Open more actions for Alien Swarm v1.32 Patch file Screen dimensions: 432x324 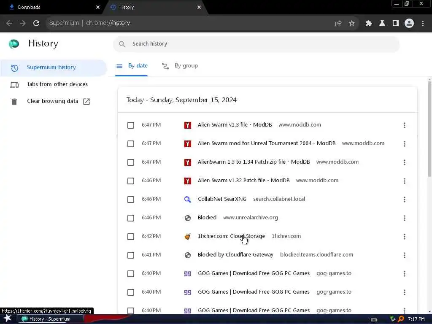(x=405, y=181)
